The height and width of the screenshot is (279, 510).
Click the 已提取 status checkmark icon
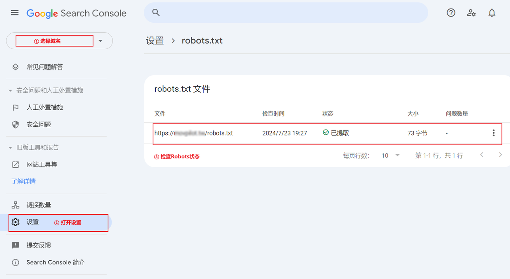click(326, 133)
